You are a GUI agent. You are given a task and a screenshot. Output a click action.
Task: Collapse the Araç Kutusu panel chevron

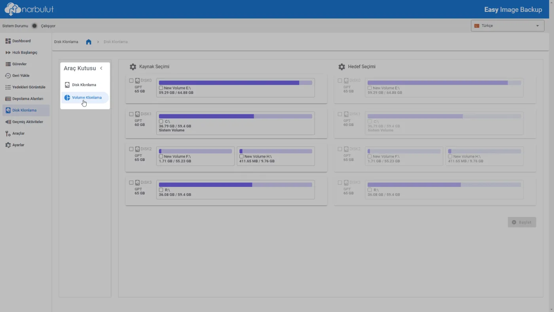tap(101, 68)
